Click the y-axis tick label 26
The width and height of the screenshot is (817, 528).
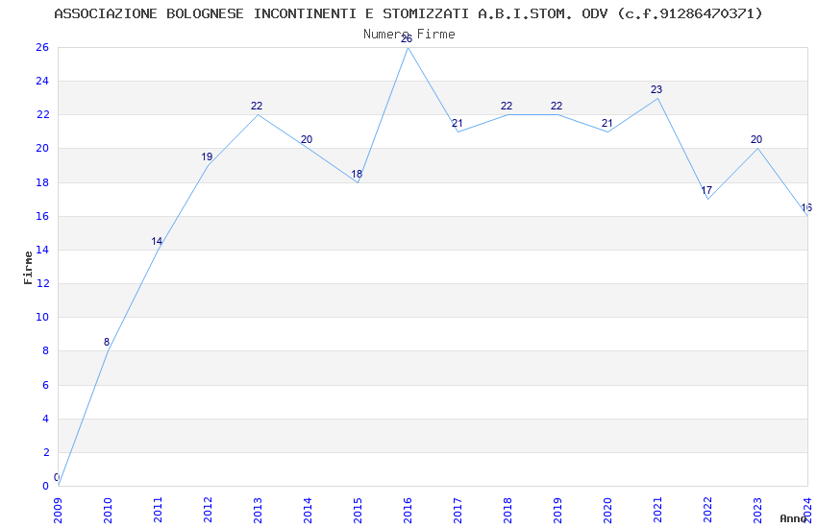[x=42, y=47]
